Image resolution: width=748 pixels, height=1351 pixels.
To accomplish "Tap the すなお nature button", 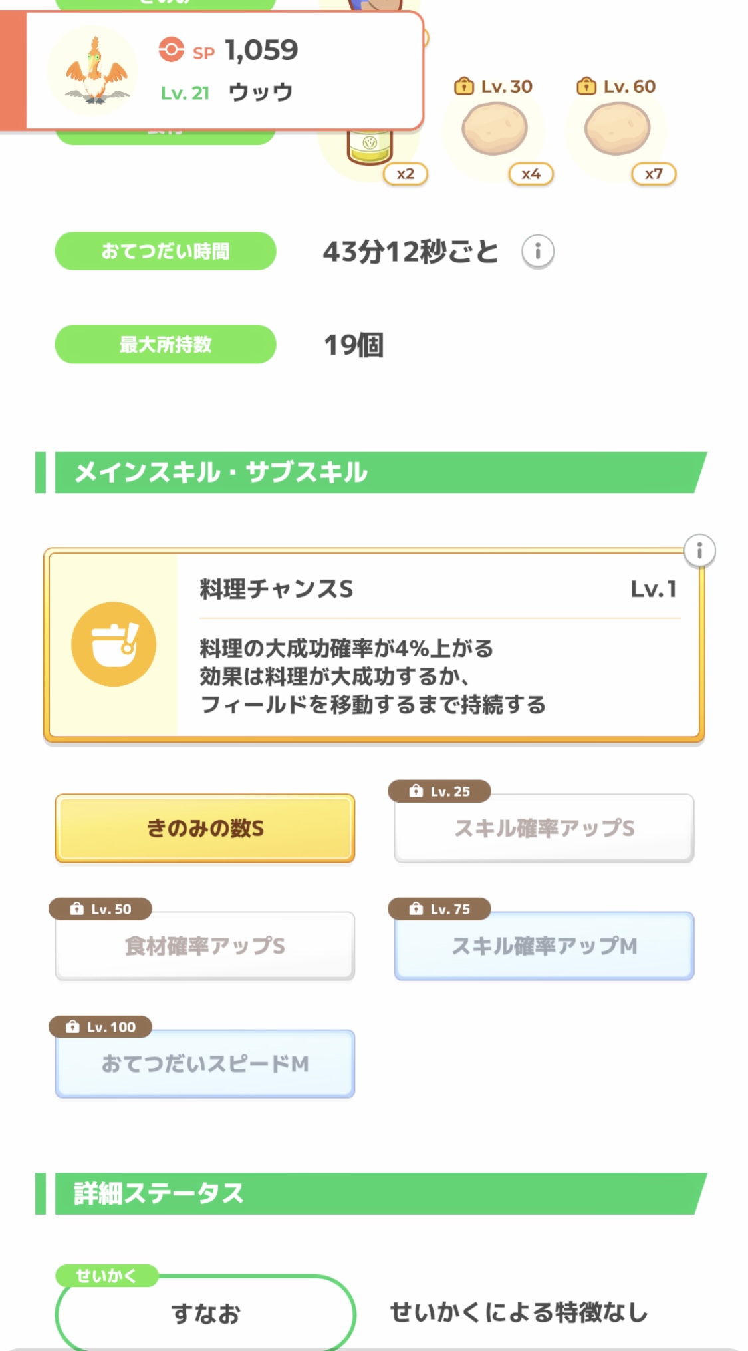I will (x=205, y=1314).
